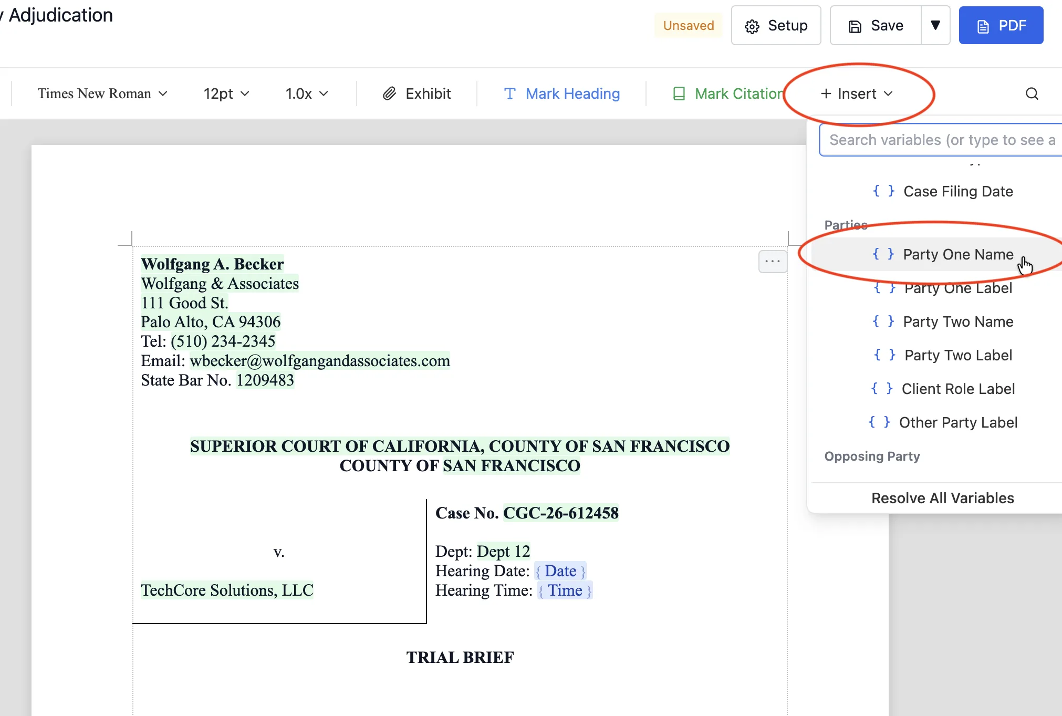The width and height of the screenshot is (1062, 716).
Task: Select Party One Name variable
Action: click(943, 254)
